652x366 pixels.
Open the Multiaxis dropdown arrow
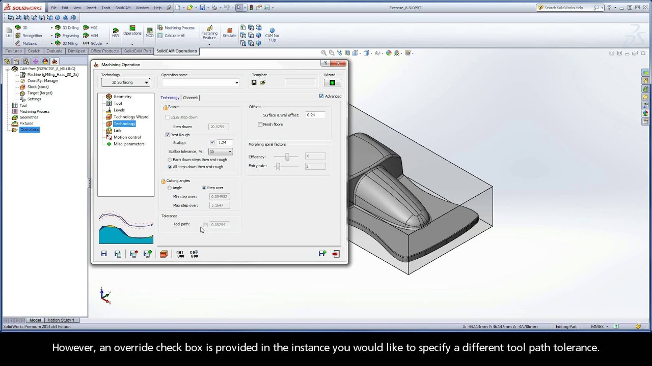(x=51, y=43)
